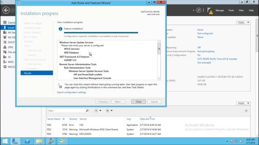Open the Events TASKS dropdown
Viewport: 259px width, 145px height.
click(243, 103)
